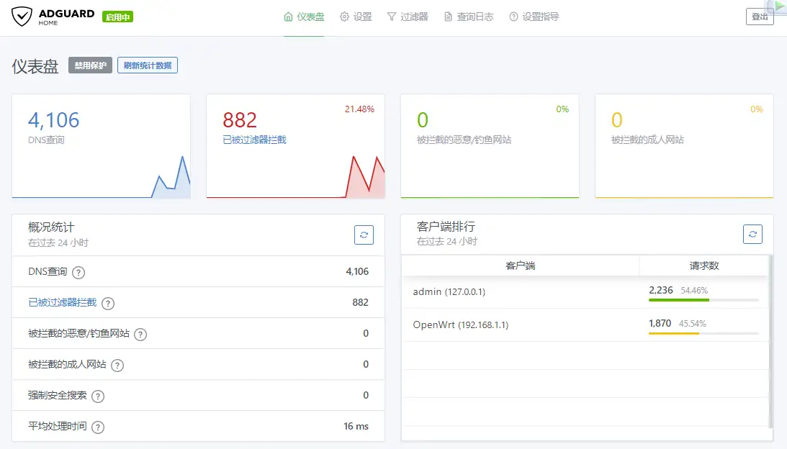The width and height of the screenshot is (787, 449).
Task: Select the OpenWrt (192.168.1.1) client row
Action: point(585,325)
